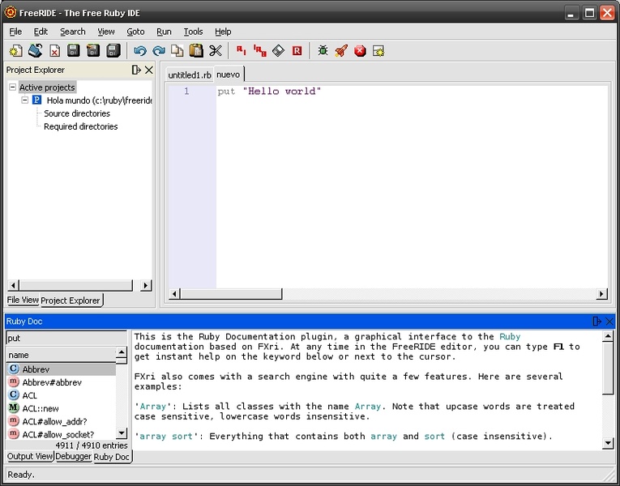620x486 pixels.
Task: Open the Edit menu
Action: coord(41,32)
